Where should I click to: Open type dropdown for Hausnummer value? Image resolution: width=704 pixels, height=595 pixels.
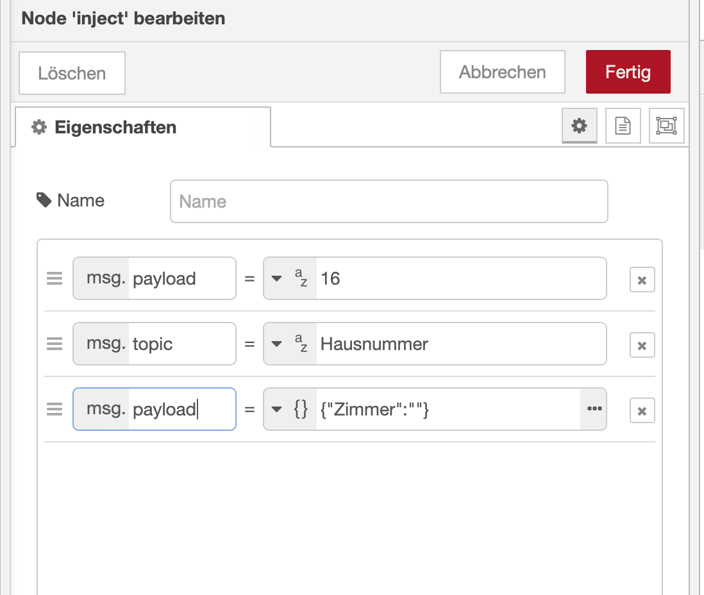(289, 344)
